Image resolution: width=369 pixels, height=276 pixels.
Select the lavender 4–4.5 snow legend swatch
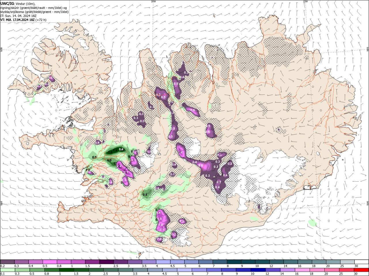click(x=163, y=262)
